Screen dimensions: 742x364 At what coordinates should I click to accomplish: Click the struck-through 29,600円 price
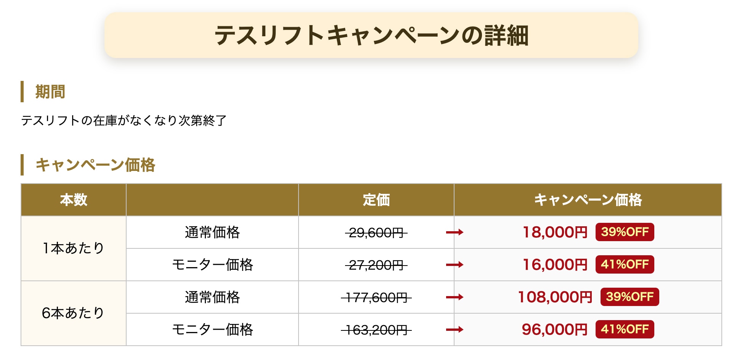pos(376,232)
